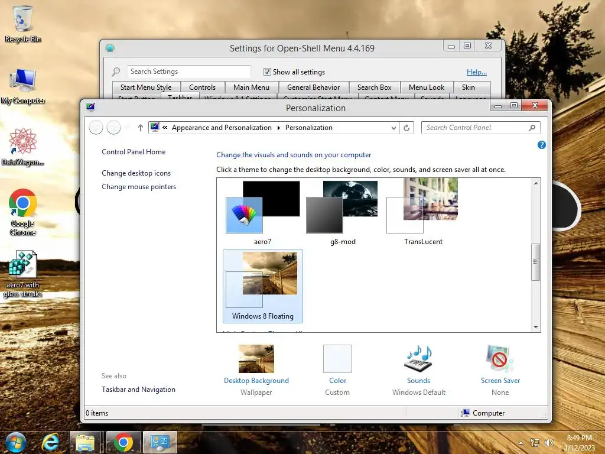Go up one level in Control Panel
The height and width of the screenshot is (454, 605).
coord(141,128)
